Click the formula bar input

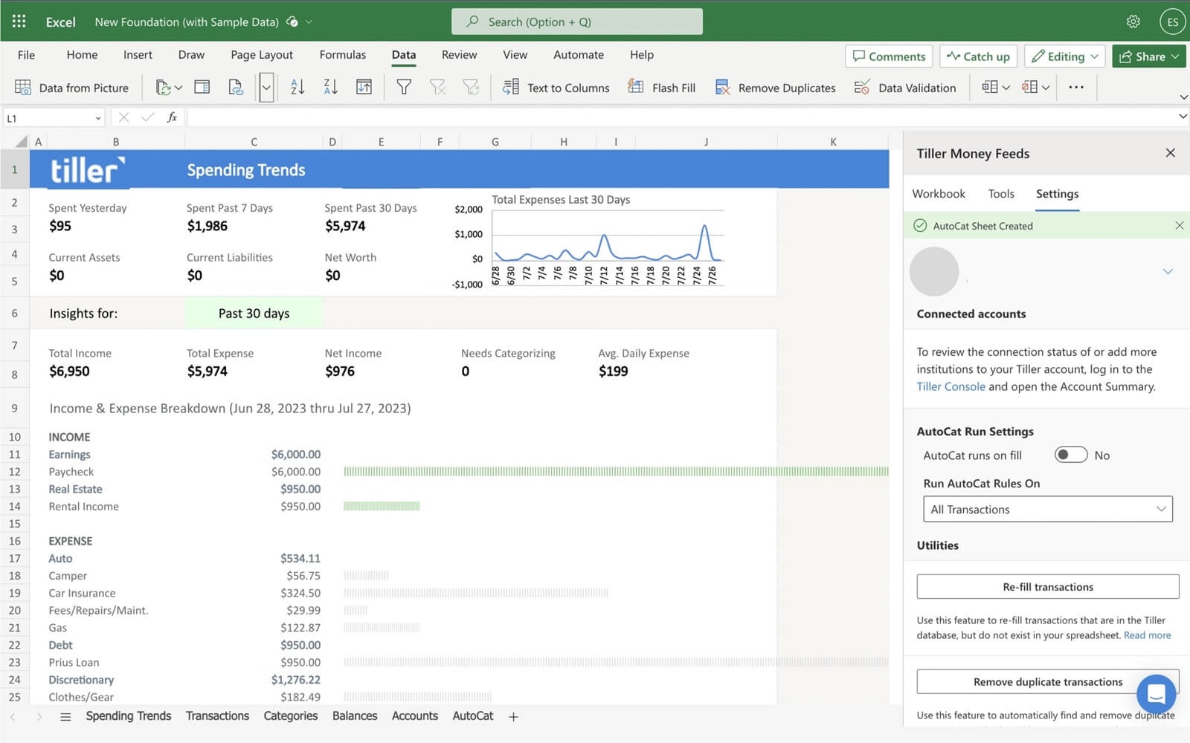coord(681,117)
